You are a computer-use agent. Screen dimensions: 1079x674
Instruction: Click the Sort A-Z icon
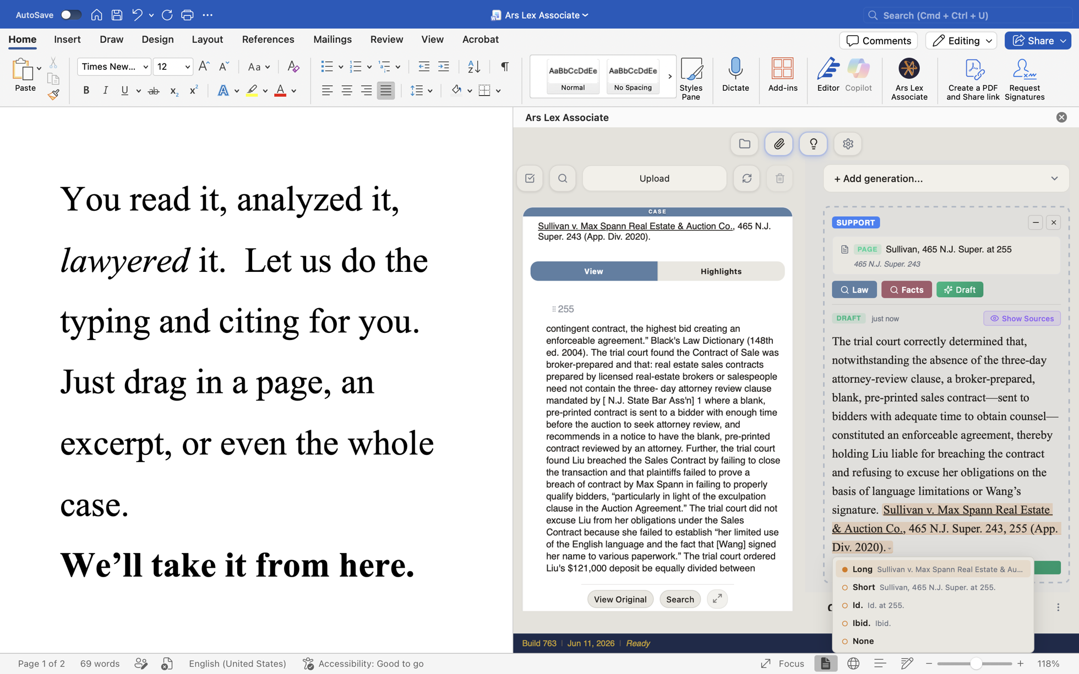tap(473, 67)
